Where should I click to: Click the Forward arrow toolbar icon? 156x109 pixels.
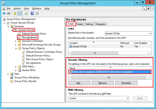coord(9,13)
